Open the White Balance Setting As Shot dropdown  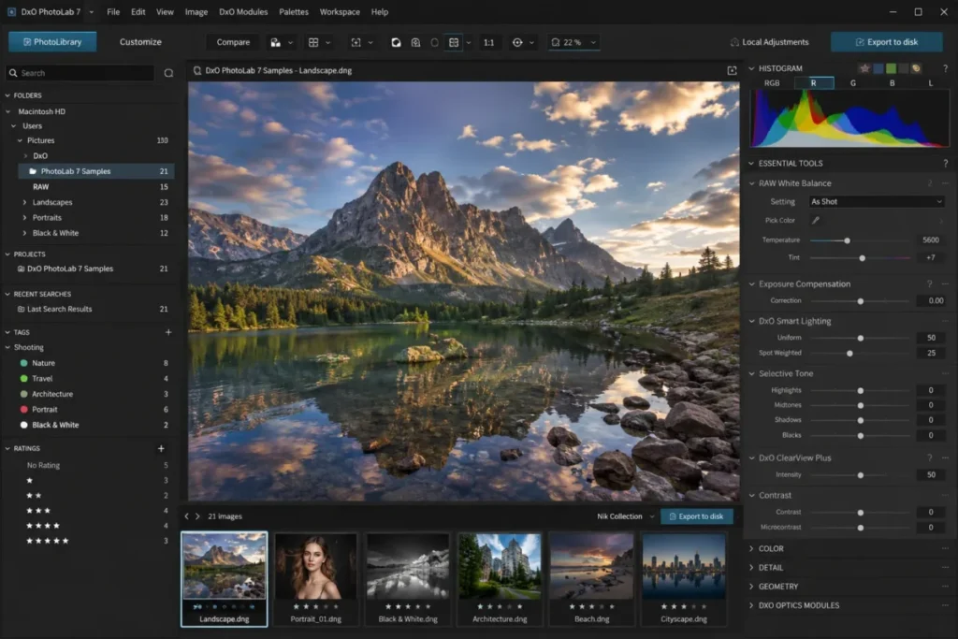click(x=876, y=201)
